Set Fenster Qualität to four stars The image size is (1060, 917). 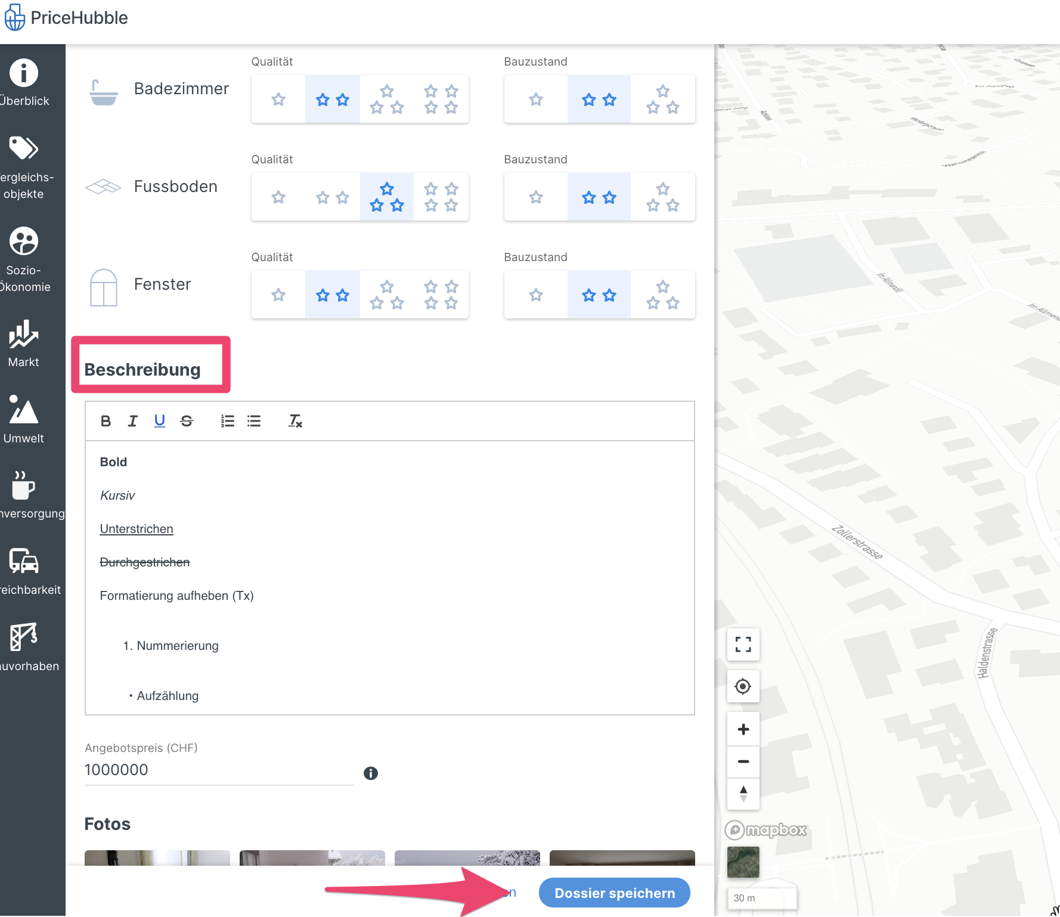(x=441, y=295)
